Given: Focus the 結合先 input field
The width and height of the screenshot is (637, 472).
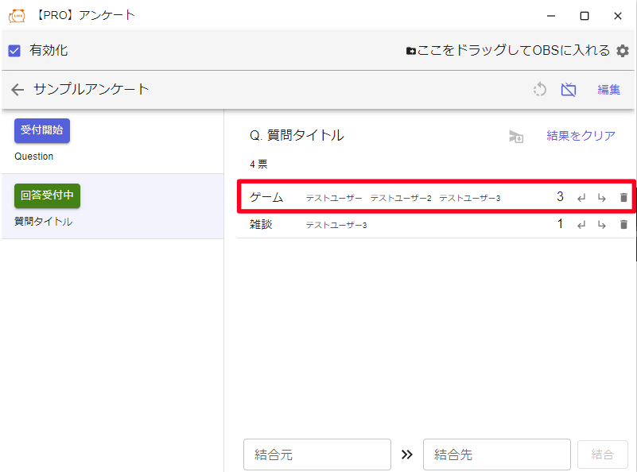Looking at the screenshot, I should [496, 455].
